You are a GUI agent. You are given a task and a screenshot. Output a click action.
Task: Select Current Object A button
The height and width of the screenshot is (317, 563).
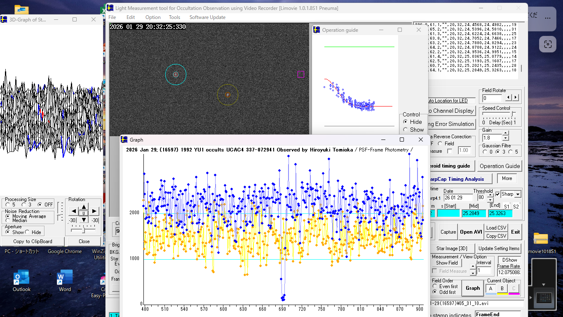pyautogui.click(x=491, y=289)
